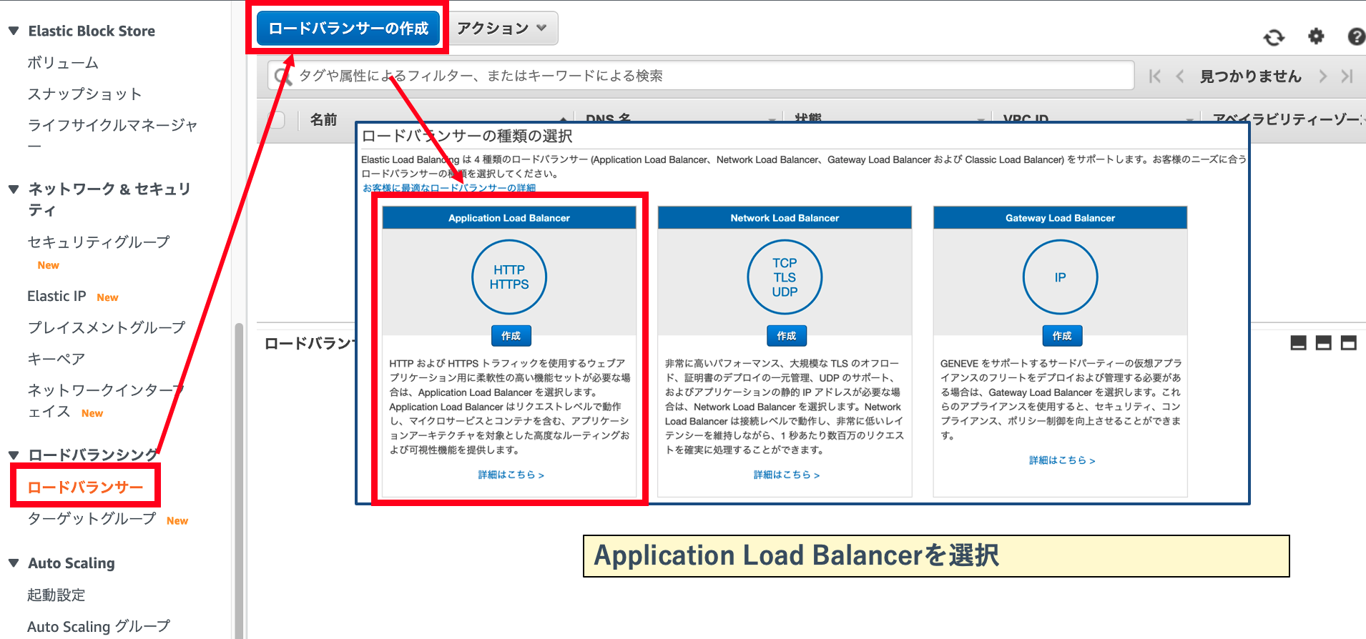Collapse the Elastic Block Store section
Screen dimensions: 1366x639
(x=13, y=31)
